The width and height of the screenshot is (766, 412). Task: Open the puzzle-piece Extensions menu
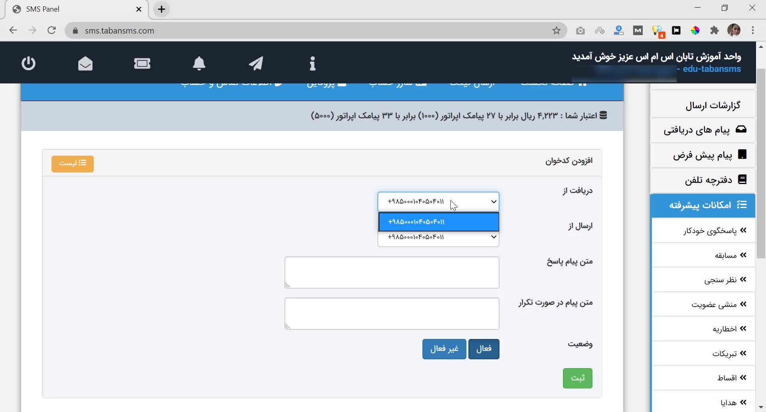pyautogui.click(x=715, y=30)
